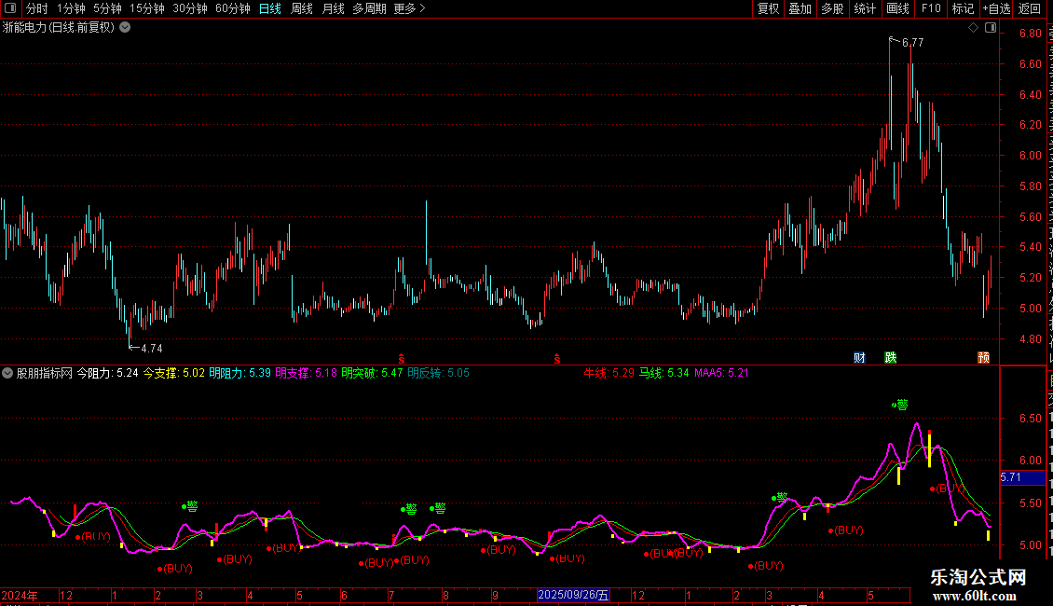The height and width of the screenshot is (606, 1053).
Task: Open the 画线 drawing tools
Action: pyautogui.click(x=898, y=8)
